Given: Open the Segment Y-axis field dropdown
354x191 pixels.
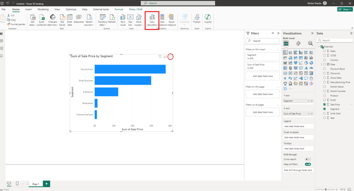Looking at the screenshot, I should [308, 101].
